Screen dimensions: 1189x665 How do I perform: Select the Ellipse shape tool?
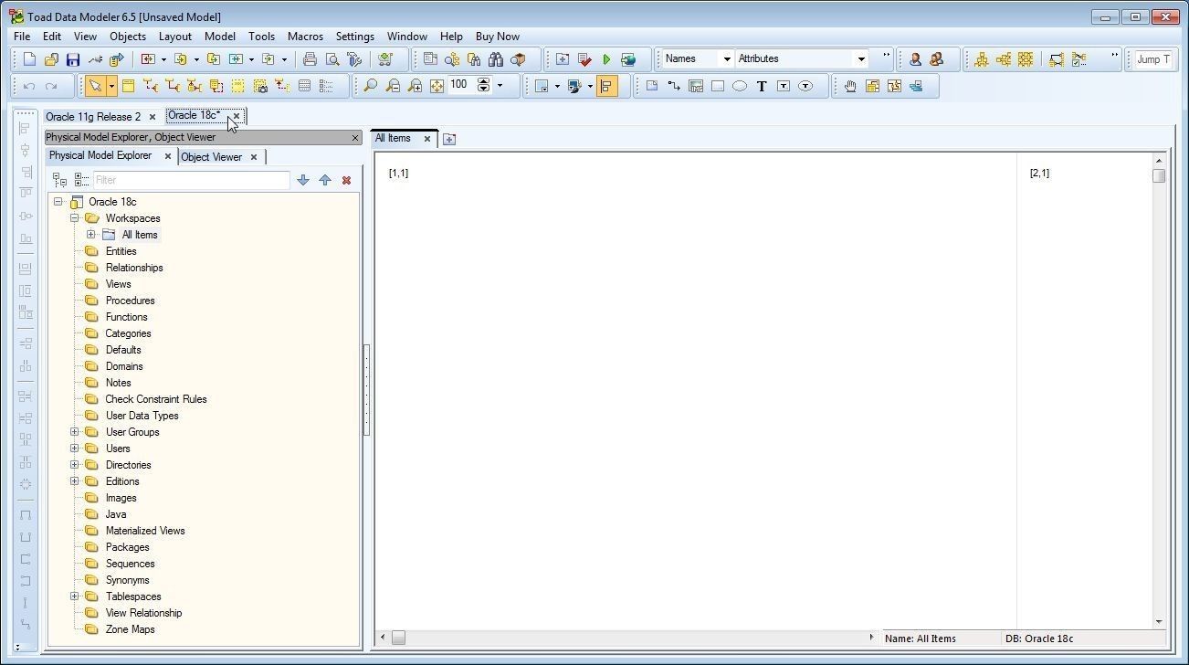pos(740,86)
